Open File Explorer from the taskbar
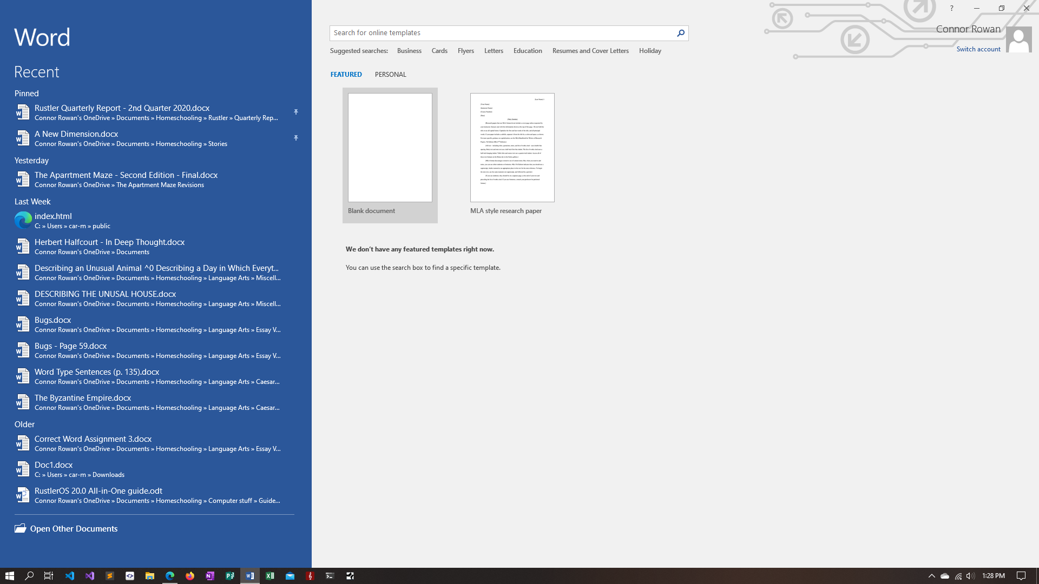The height and width of the screenshot is (584, 1039). coord(150,576)
